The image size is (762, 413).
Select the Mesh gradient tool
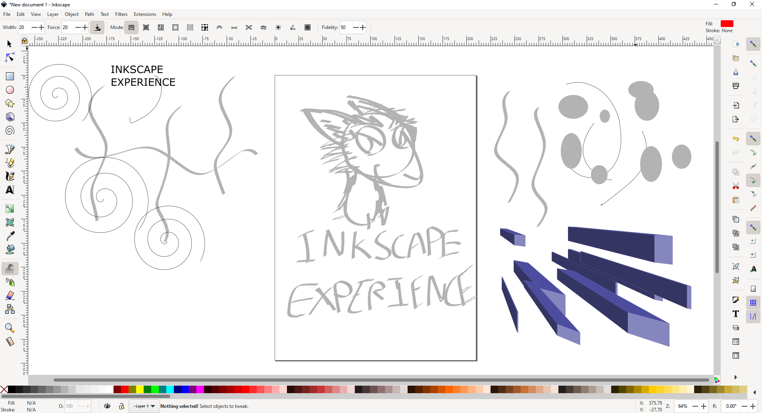click(10, 222)
